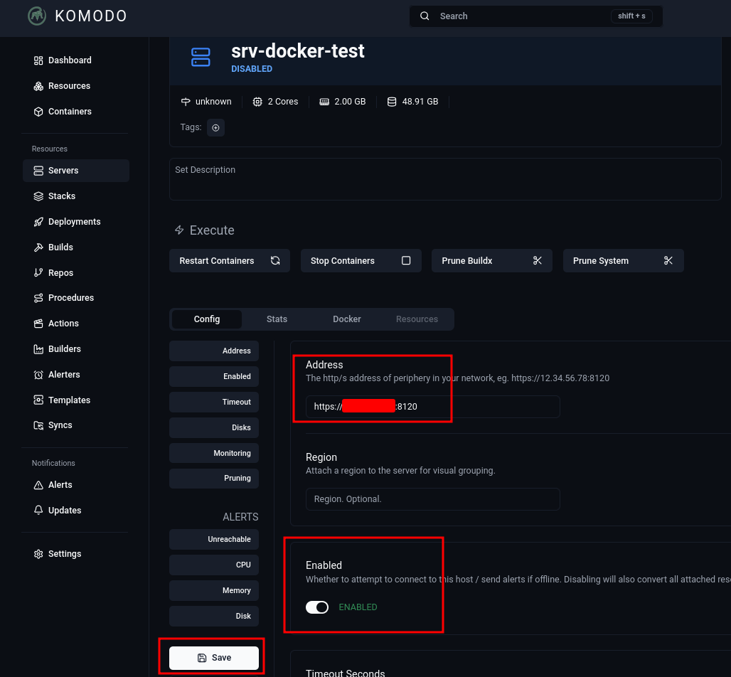
Task: Jump to Address config section
Action: [x=214, y=351]
